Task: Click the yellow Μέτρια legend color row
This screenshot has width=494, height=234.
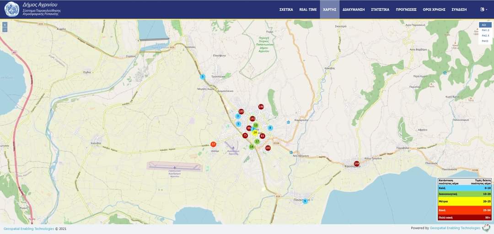Action: pyautogui.click(x=464, y=201)
